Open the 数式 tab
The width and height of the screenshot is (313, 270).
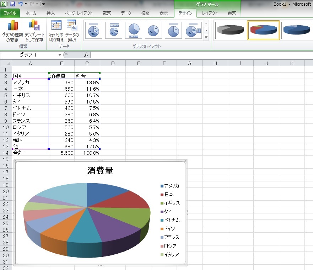point(107,13)
